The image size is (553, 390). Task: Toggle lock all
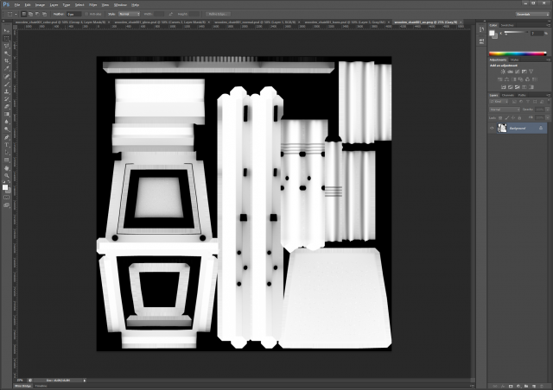519,118
